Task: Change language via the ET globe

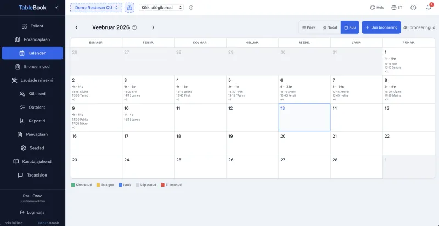Action: (397, 8)
